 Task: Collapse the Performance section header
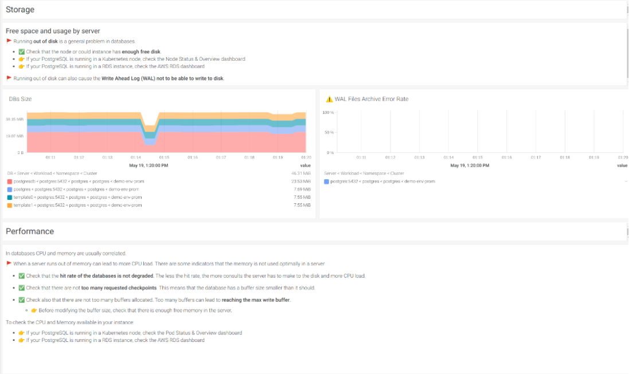click(x=26, y=231)
